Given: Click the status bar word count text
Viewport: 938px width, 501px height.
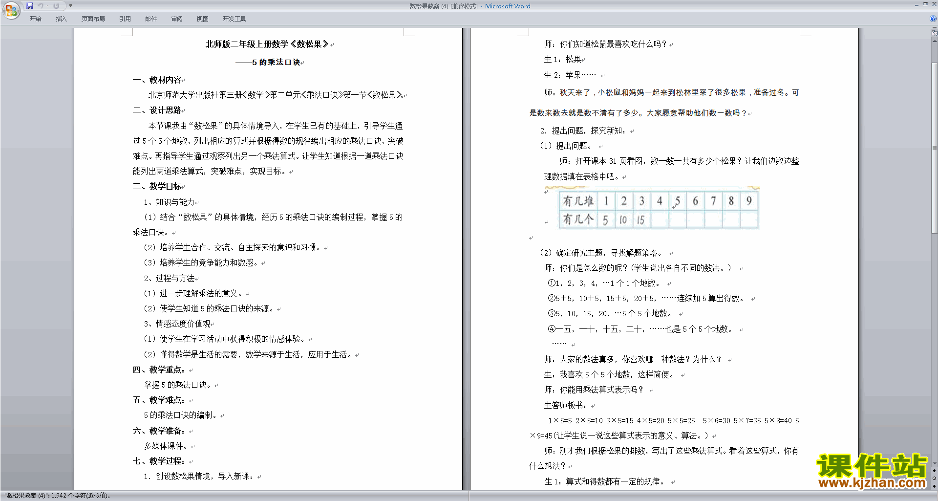Looking at the screenshot, I should 58,496.
